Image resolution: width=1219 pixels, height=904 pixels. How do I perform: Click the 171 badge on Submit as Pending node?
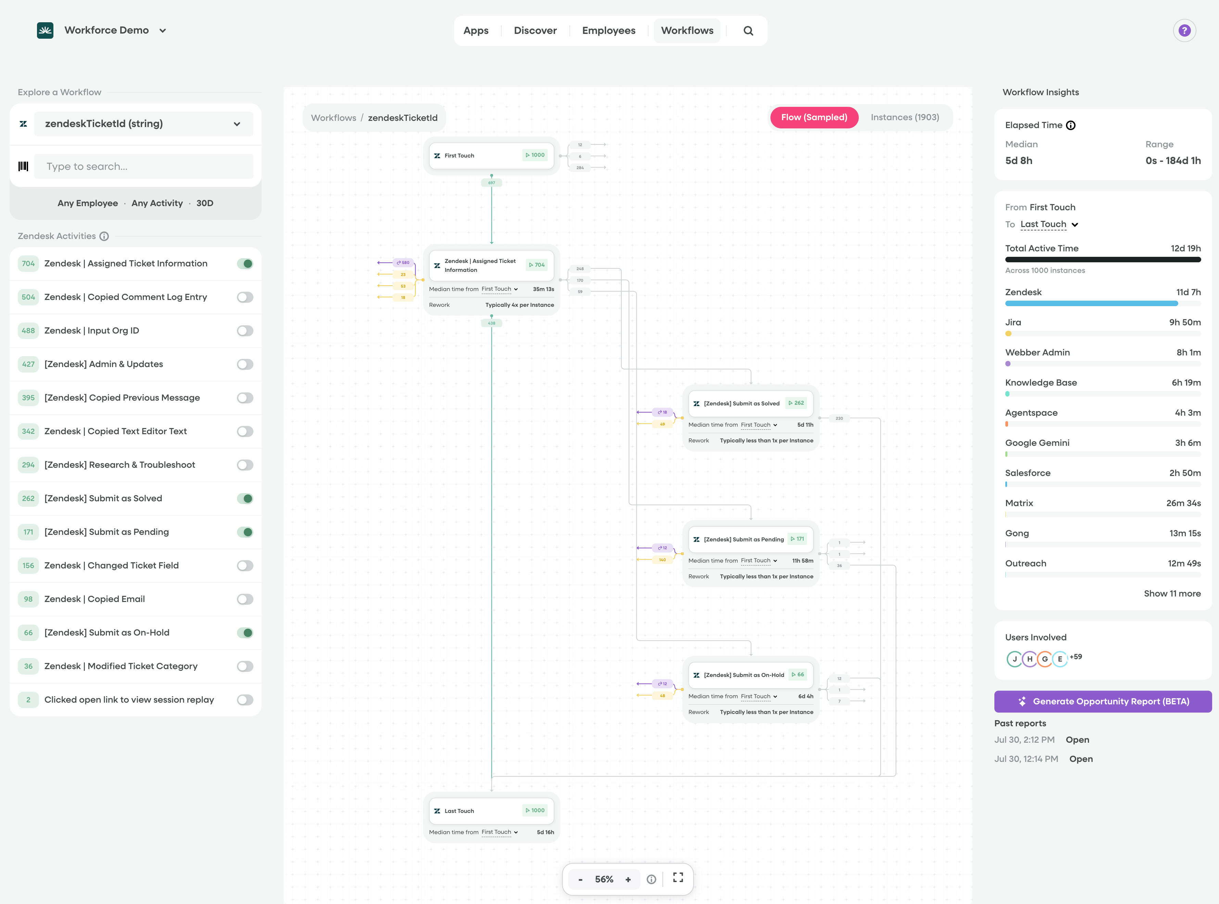tap(797, 539)
